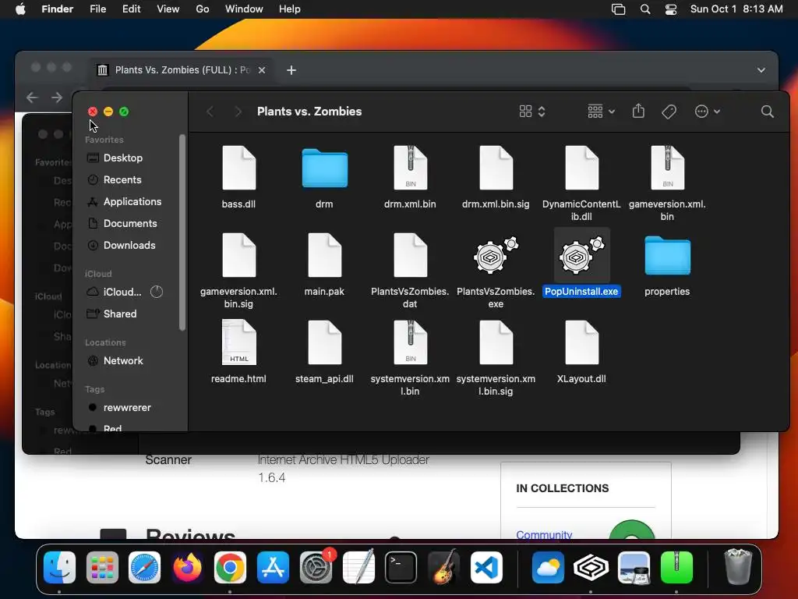Switch icon view mode selector
798x599 pixels.
(x=532, y=112)
